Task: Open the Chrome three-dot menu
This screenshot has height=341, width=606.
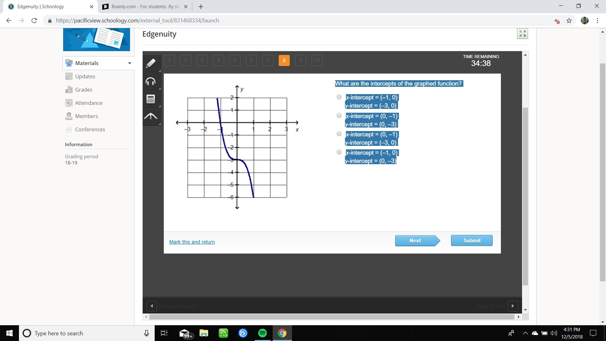Action: click(x=597, y=21)
